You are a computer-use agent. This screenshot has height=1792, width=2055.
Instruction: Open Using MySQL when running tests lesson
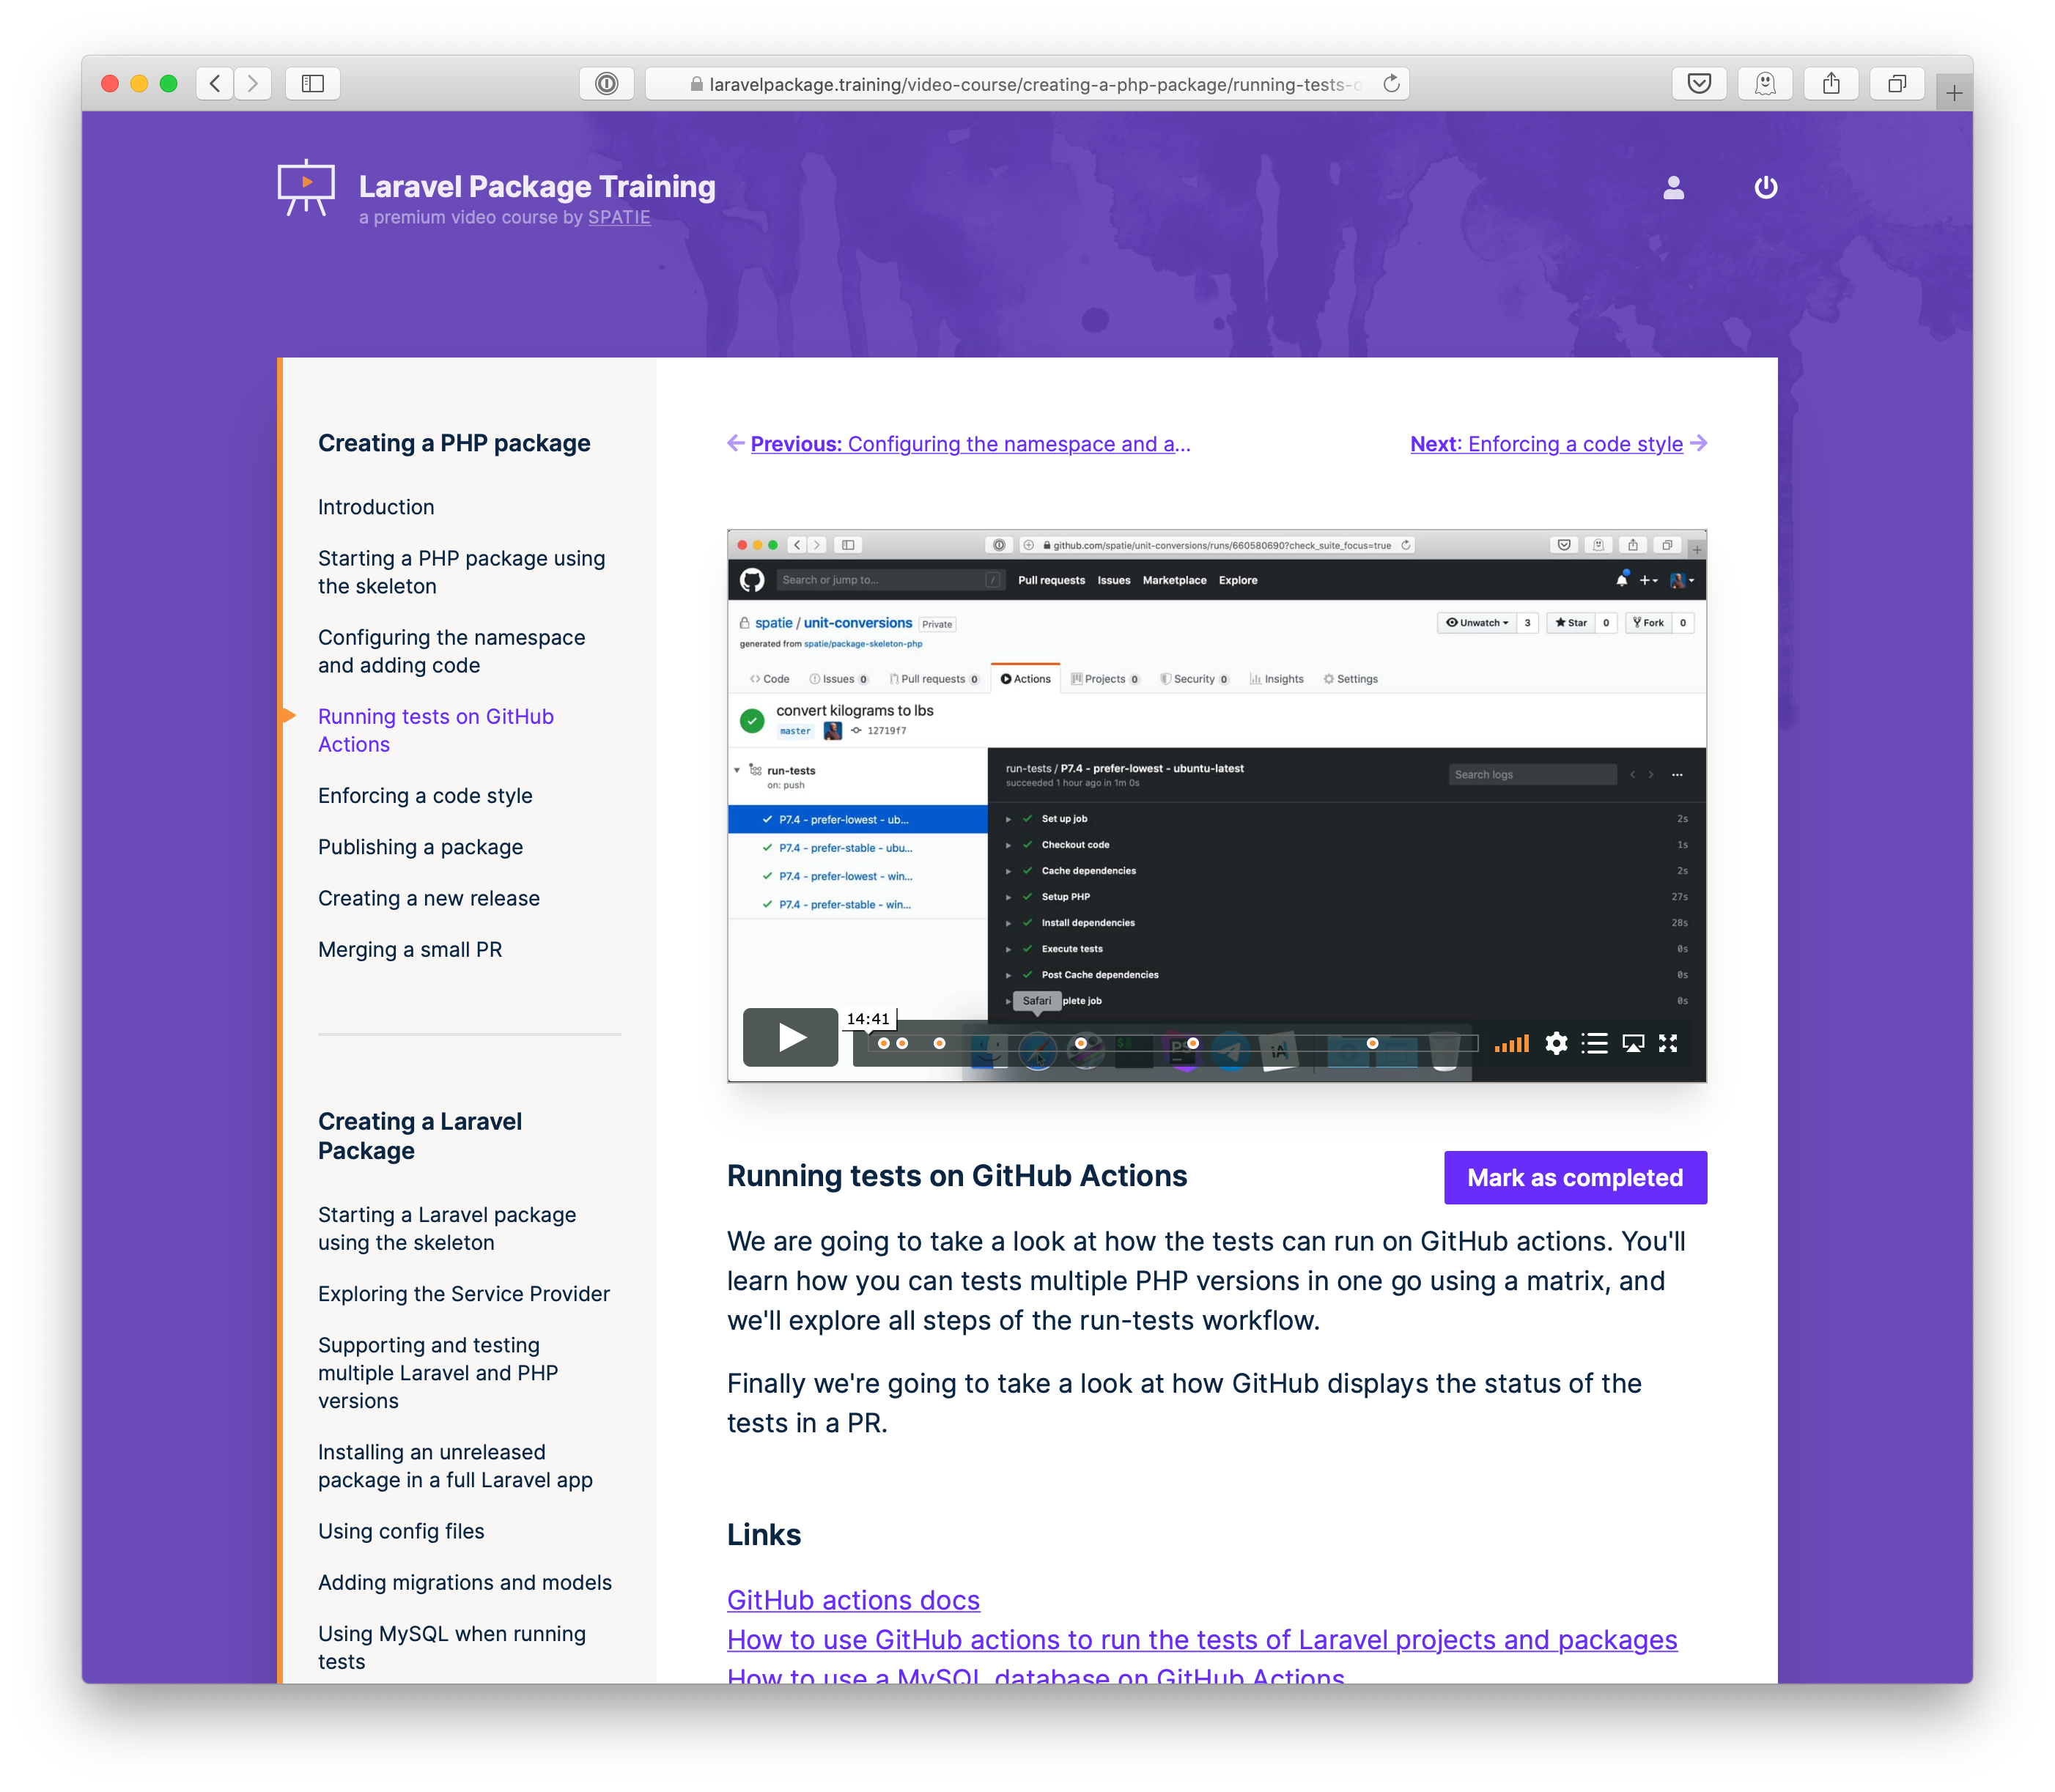click(451, 1647)
